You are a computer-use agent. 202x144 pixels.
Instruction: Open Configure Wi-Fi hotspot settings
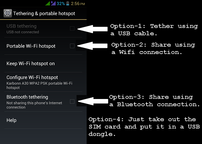[43, 82]
